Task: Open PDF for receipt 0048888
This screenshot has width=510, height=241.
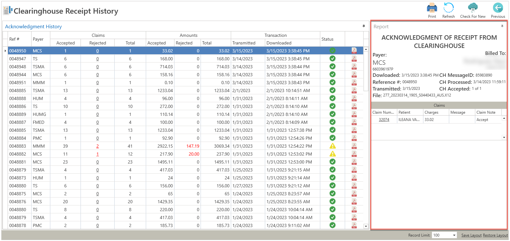Action: 354,98
